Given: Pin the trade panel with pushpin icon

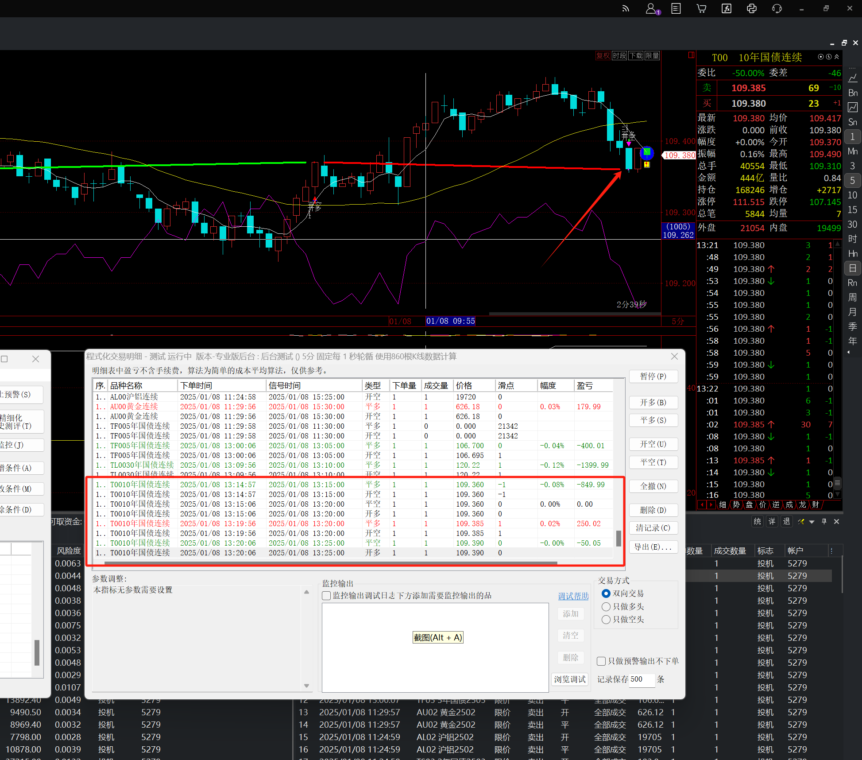Looking at the screenshot, I should (x=824, y=522).
